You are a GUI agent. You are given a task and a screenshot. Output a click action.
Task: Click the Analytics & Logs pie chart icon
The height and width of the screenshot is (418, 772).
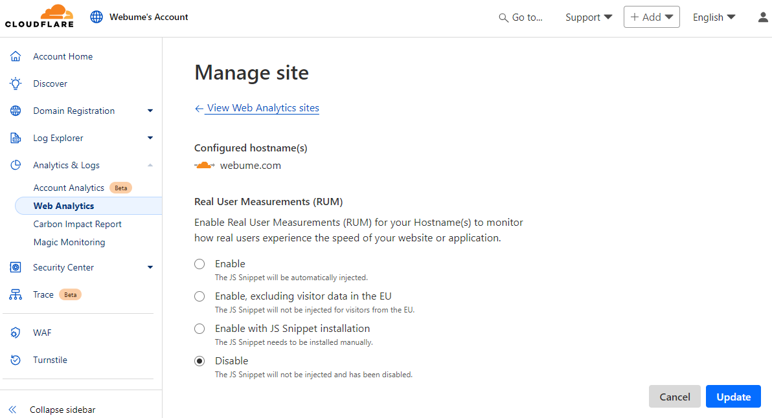pyautogui.click(x=16, y=165)
